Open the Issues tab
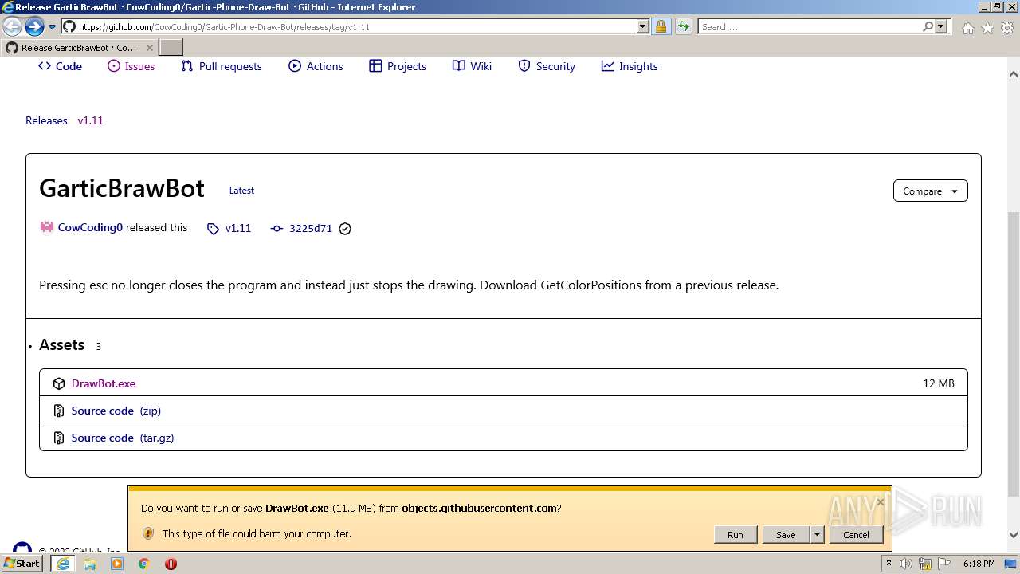The image size is (1020, 574). pyautogui.click(x=131, y=66)
